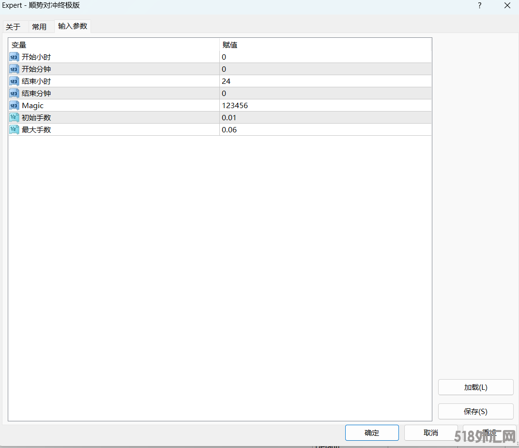Switch to the 关于 tab
Screen dimensions: 519x448
coord(14,27)
